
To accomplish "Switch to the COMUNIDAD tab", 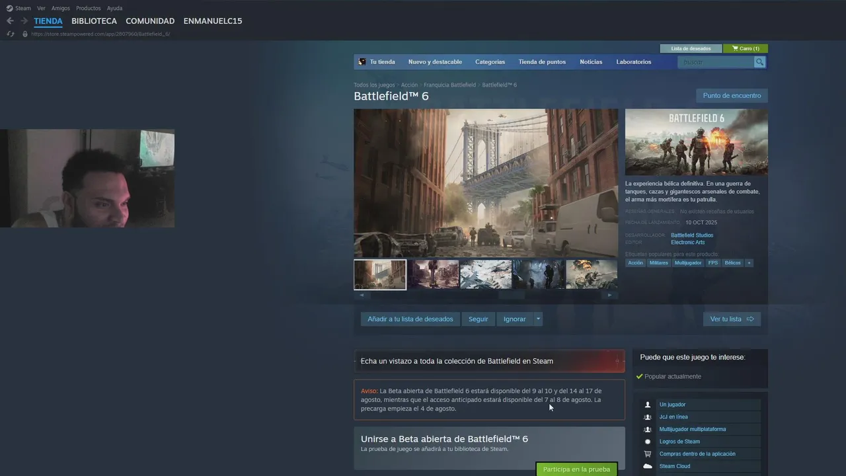I will pos(150,21).
